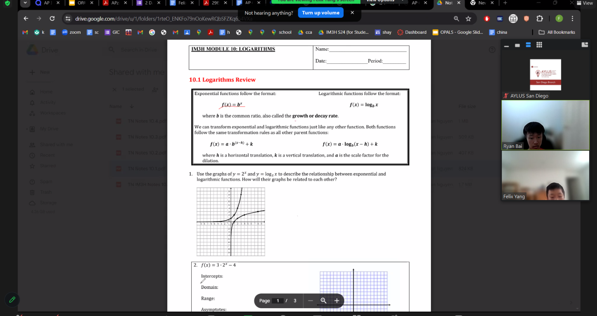Viewport: 597px width, 316px height.
Task: Open the zoom bookmark
Action: pos(71,32)
